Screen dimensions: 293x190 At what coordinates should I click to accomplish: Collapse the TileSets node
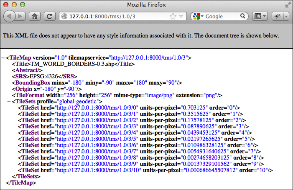pyautogui.click(x=9, y=102)
